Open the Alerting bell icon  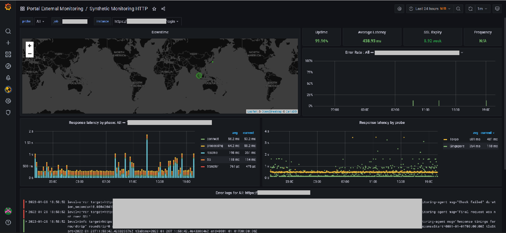click(x=8, y=78)
